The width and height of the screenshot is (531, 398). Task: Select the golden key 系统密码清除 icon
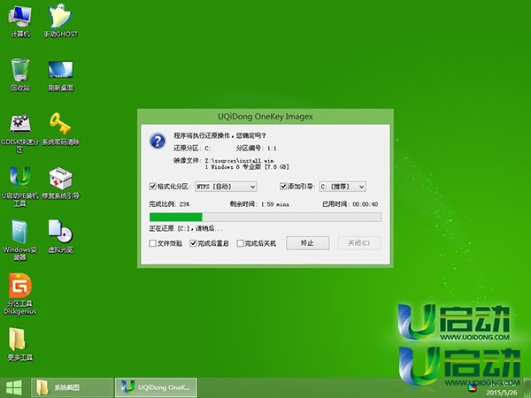point(60,129)
